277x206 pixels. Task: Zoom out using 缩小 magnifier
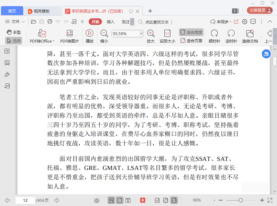(104, 36)
